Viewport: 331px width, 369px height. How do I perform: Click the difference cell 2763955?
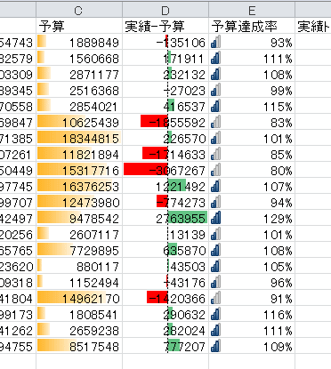click(x=165, y=218)
